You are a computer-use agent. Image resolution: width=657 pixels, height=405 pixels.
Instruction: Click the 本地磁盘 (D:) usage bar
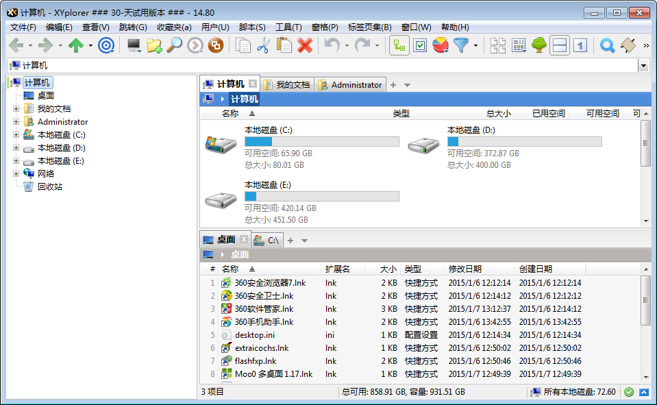click(x=524, y=141)
